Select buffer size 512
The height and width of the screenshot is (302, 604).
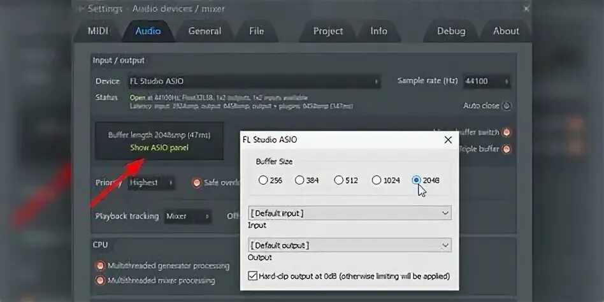click(x=338, y=180)
